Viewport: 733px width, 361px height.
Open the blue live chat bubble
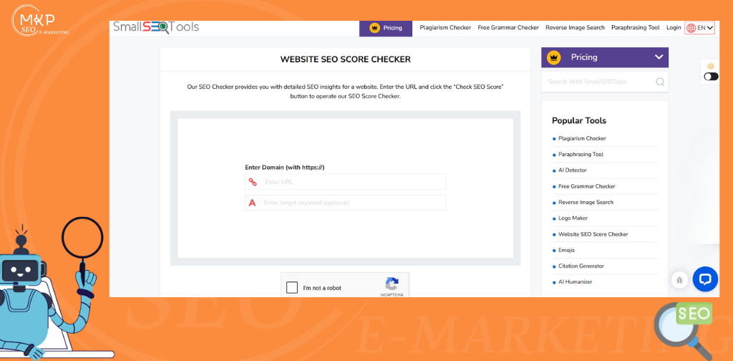pyautogui.click(x=705, y=279)
